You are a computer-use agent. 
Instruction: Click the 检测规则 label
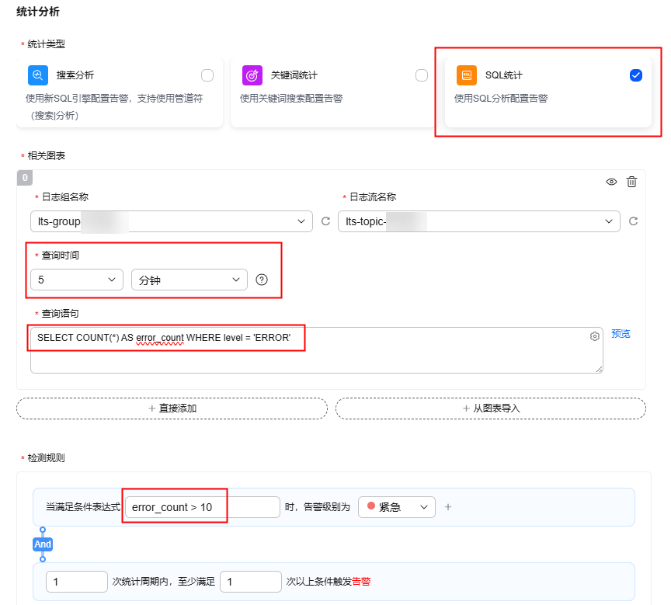pos(47,457)
